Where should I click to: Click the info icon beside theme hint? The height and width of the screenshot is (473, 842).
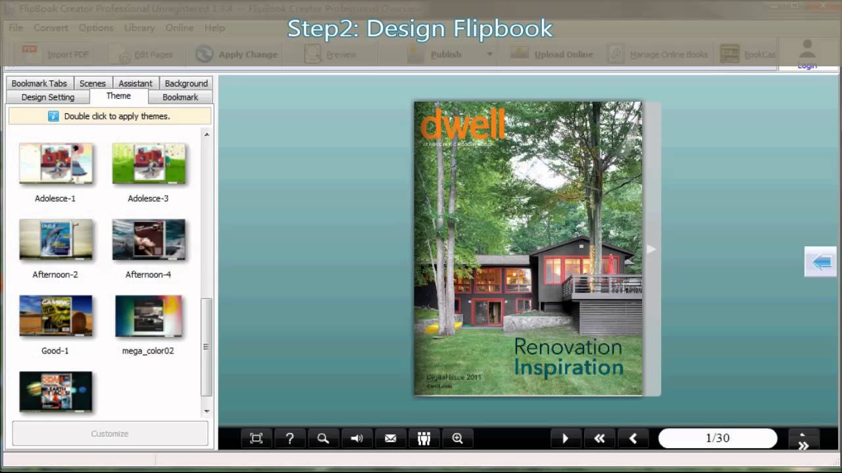(x=53, y=116)
